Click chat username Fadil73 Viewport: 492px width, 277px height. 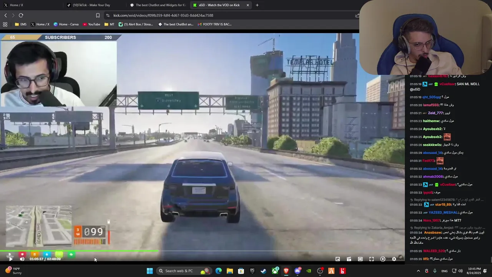point(429,161)
